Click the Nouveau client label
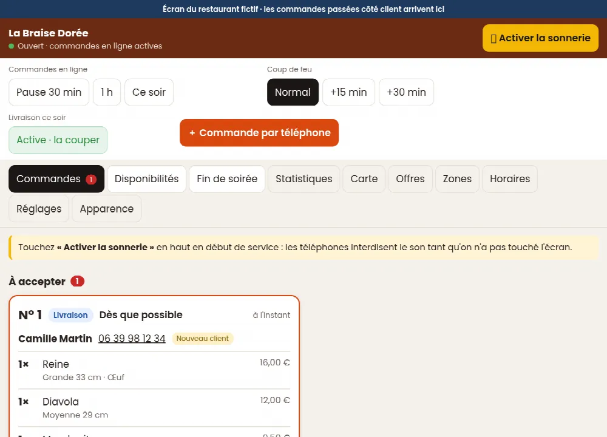 [x=203, y=339]
